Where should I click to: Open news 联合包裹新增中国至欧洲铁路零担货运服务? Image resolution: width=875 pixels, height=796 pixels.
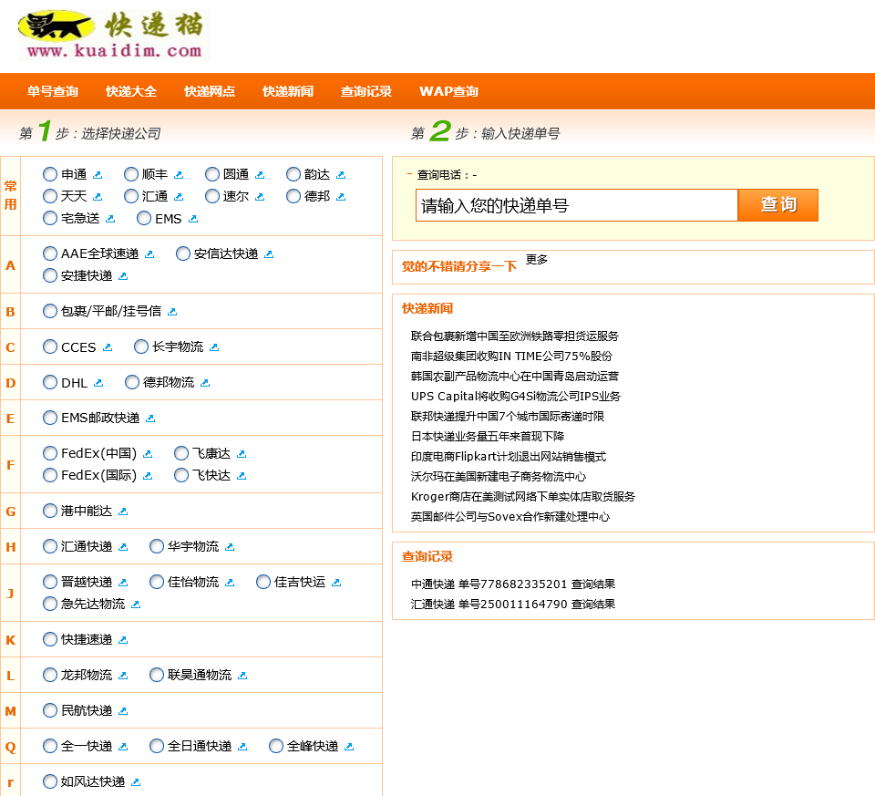(x=515, y=336)
